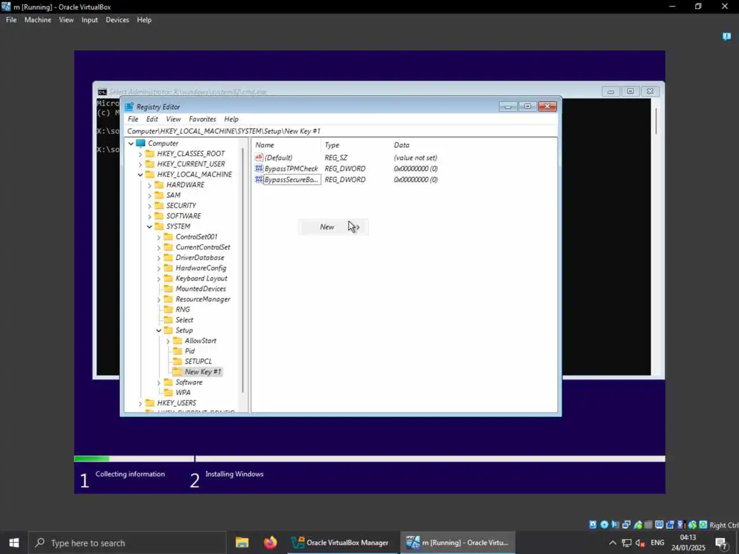Click the USB devices status icon
Viewport: 739px width, 554px height.
pos(638,525)
